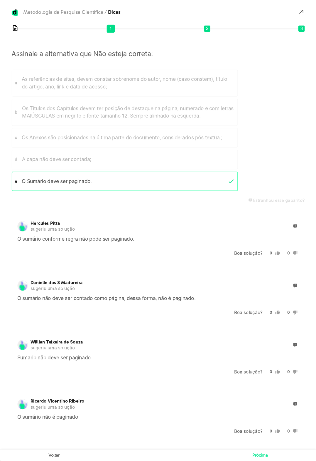Go to question 2 step marker
316x461 pixels.
click(207, 29)
